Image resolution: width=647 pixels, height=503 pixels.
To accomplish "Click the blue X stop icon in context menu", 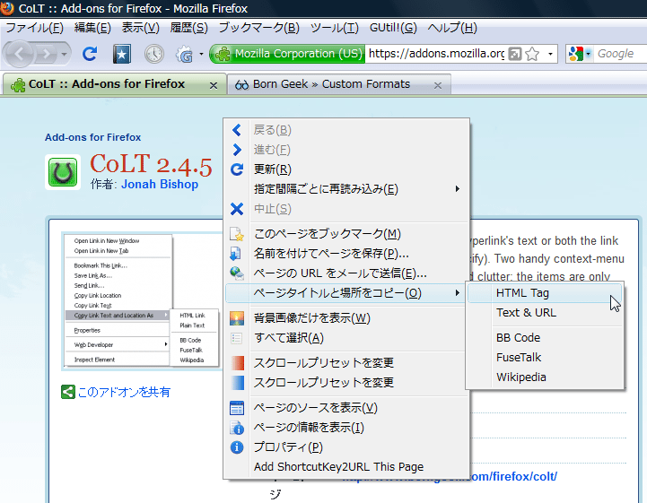I will click(236, 209).
